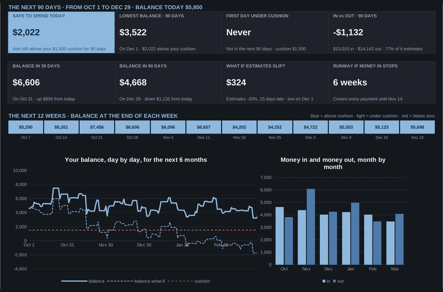Click 'Your balance, day by day' chart title
This screenshot has width=443, height=292.
[x=136, y=160]
